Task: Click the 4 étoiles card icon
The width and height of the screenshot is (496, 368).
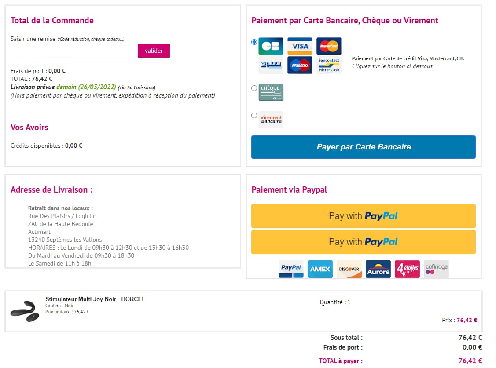Action: point(407,269)
